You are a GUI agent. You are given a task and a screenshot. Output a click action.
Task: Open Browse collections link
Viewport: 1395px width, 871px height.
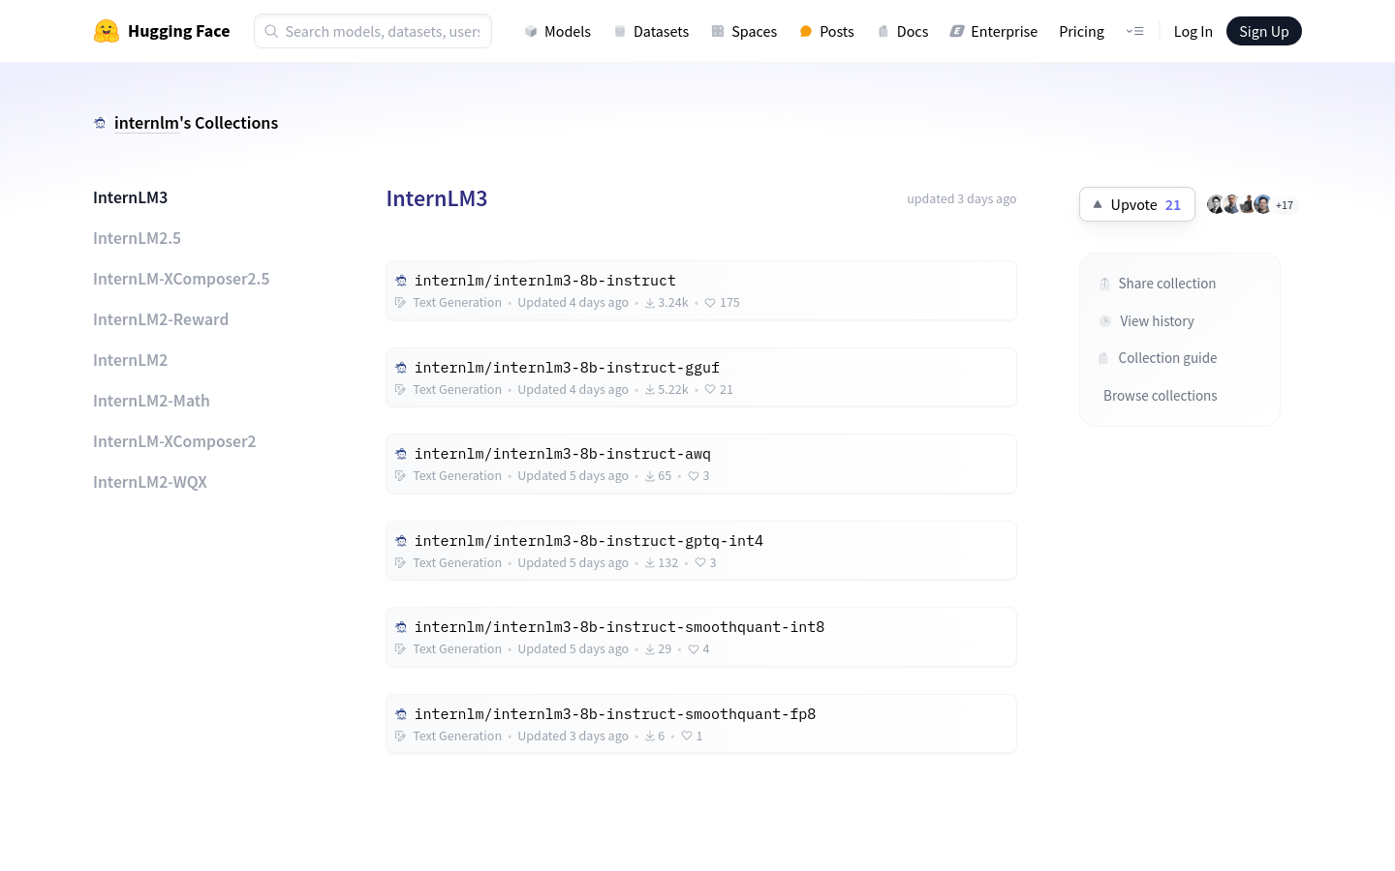tap(1160, 396)
